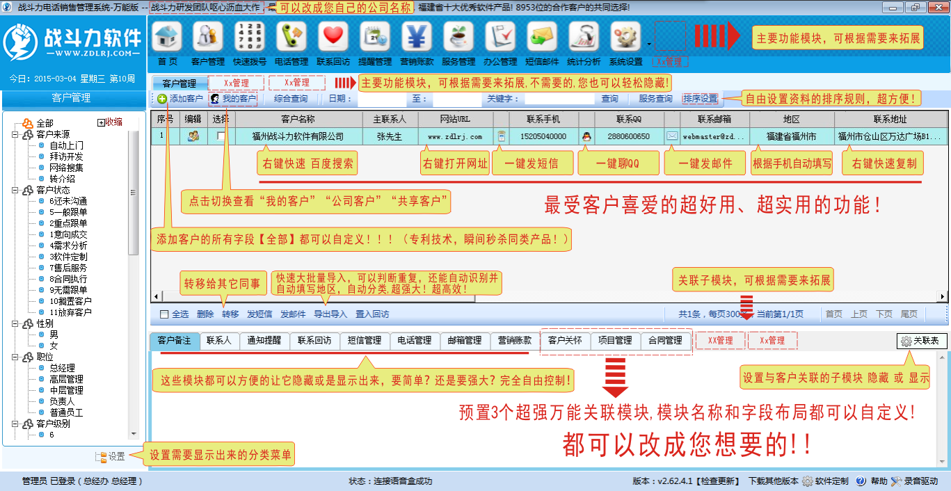Open the 系统设置 gear icon
This screenshot has width=951, height=491.
point(625,37)
